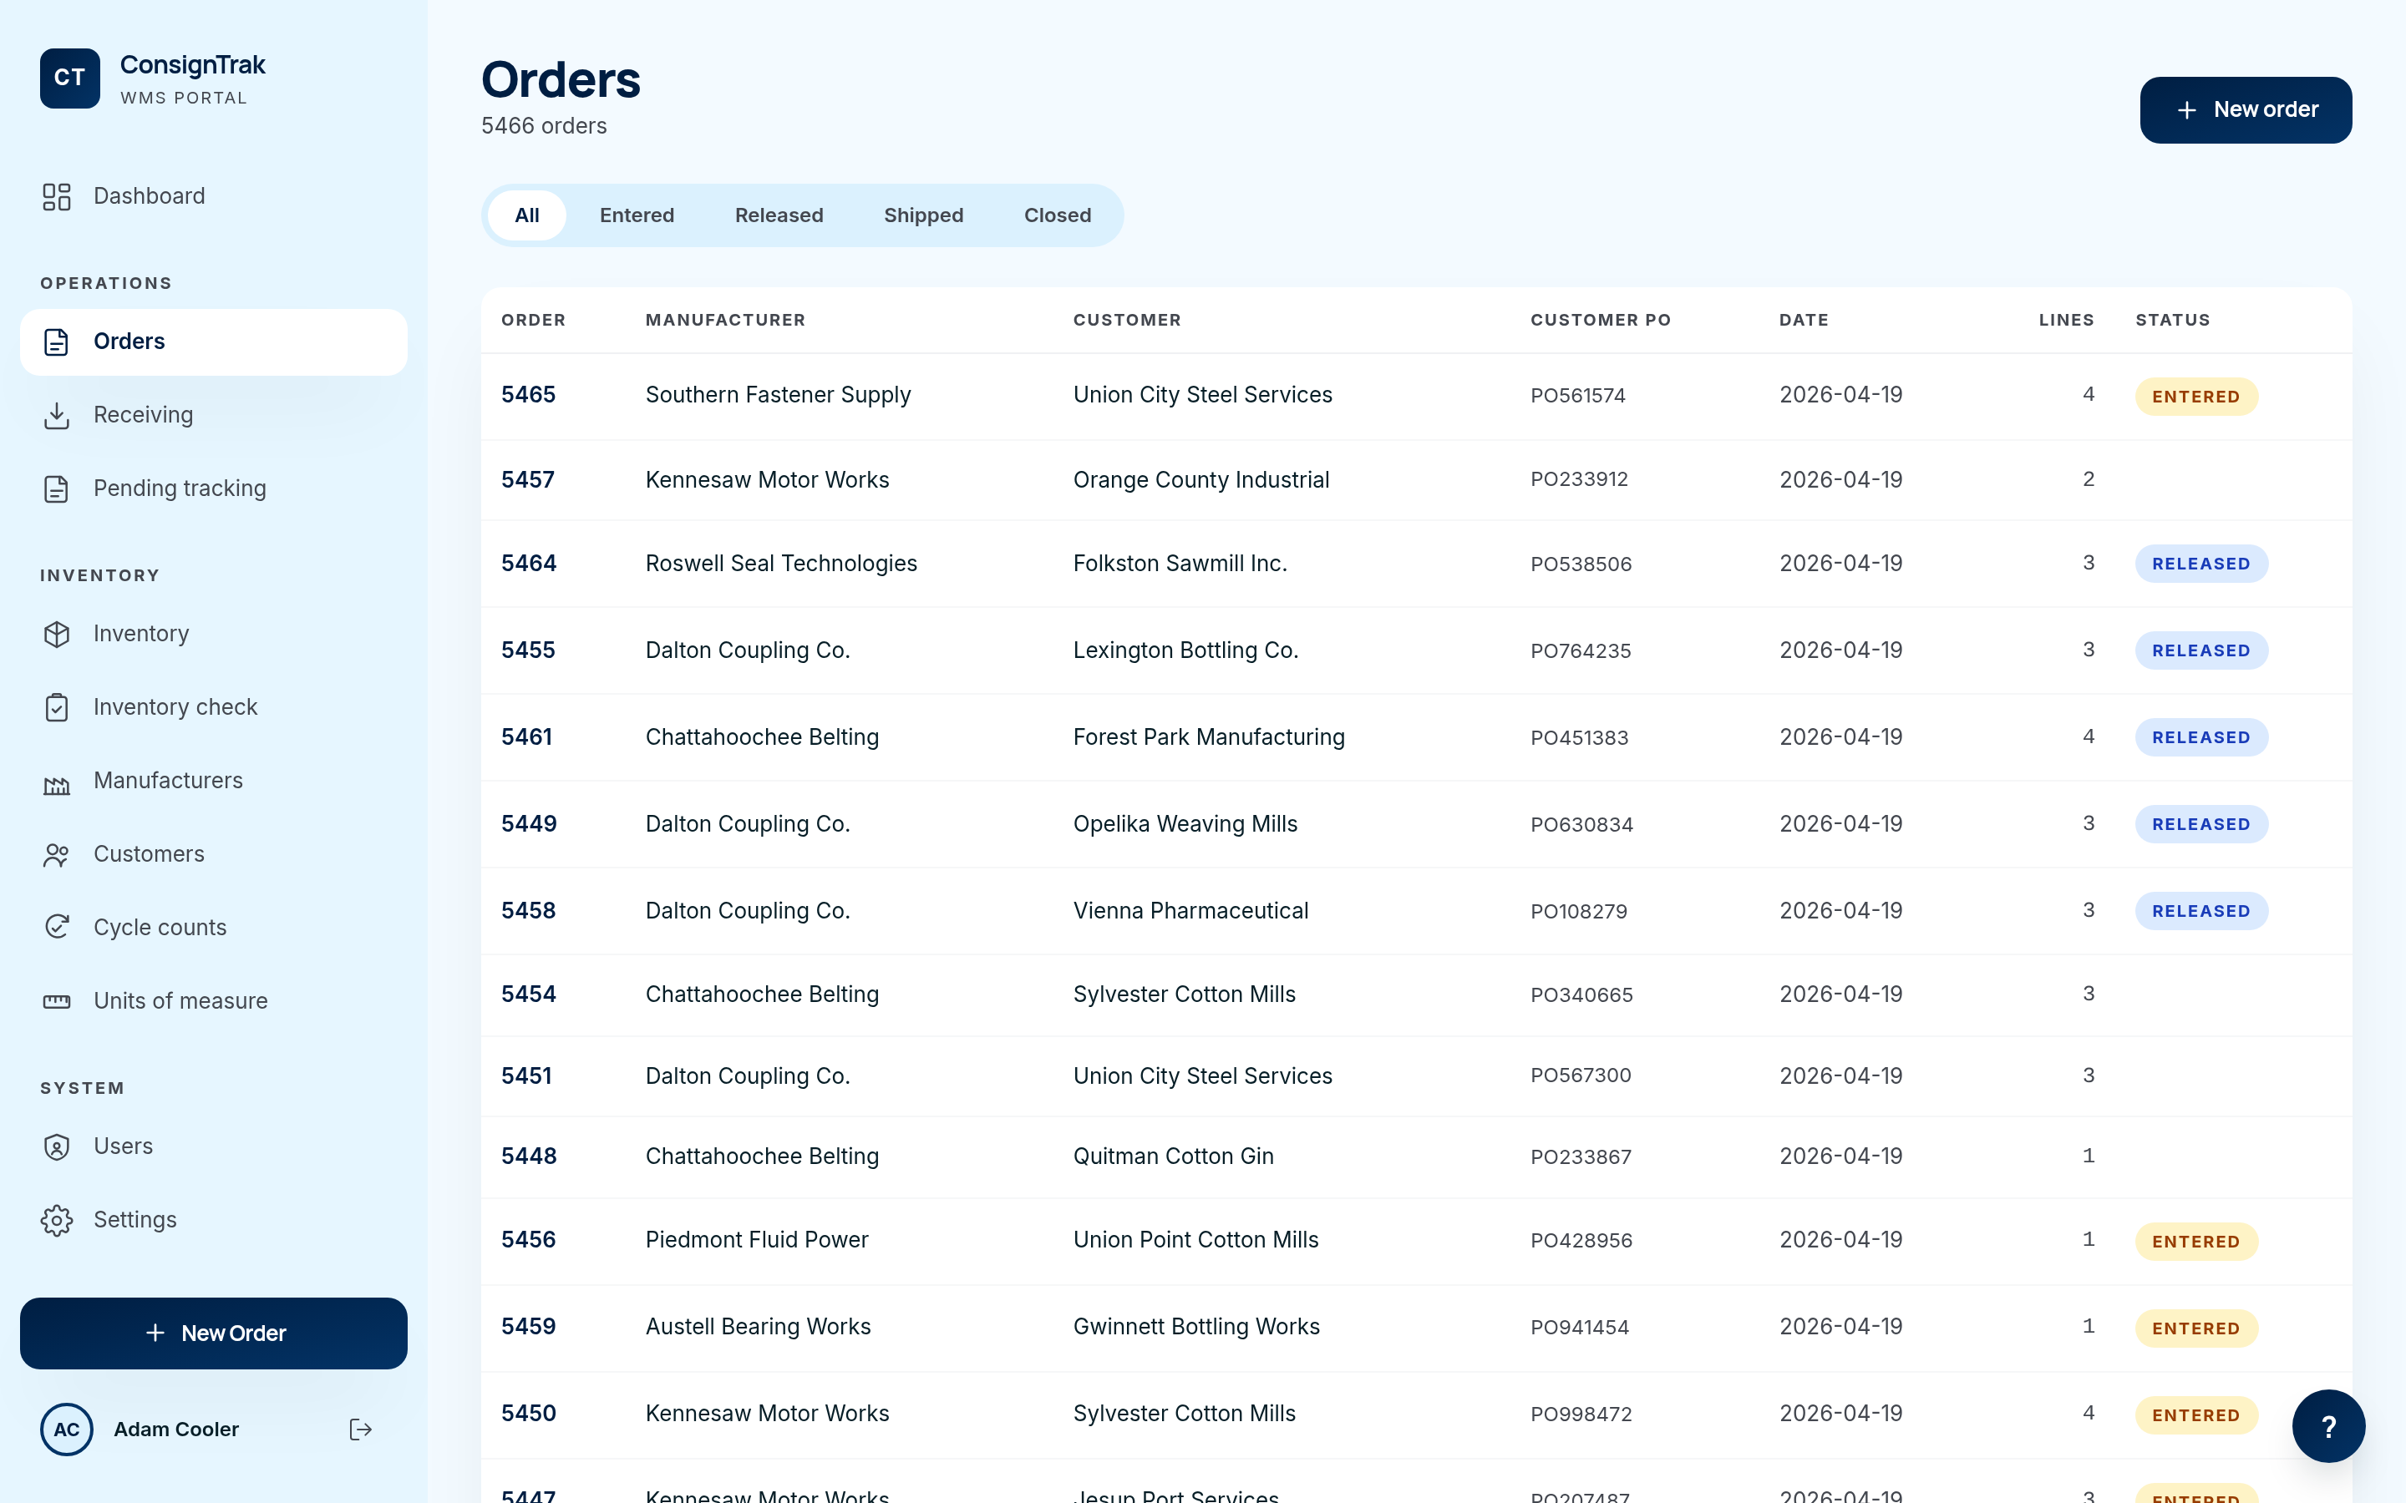This screenshot has width=2406, height=1503.
Task: Switch to the Entered orders filter
Action: click(637, 215)
